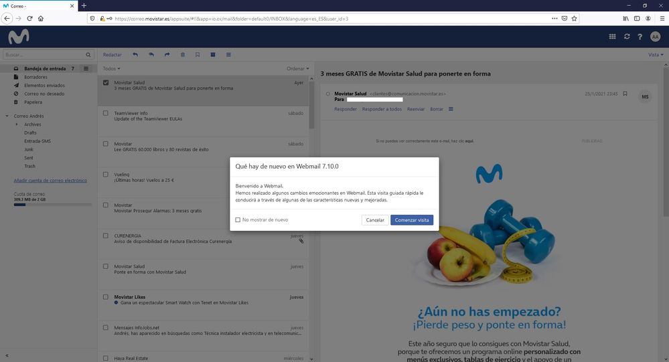Screen dimensions: 669x362
Task: Select the Elementos enviados folder
Action: tap(44, 85)
